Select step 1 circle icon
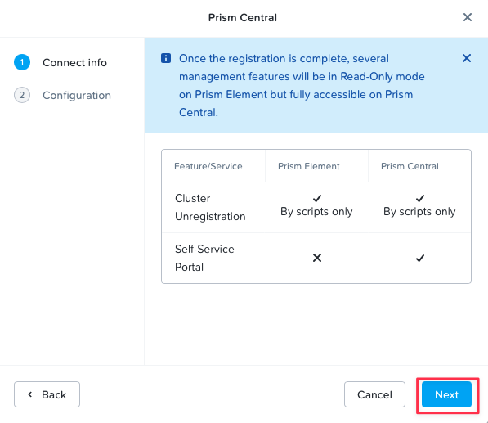Viewport: 488px width, 423px height. tap(22, 62)
